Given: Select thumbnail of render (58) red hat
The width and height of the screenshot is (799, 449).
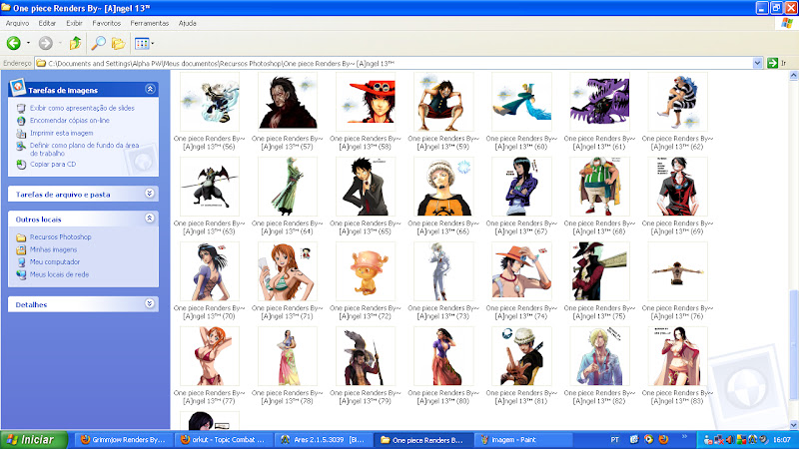Looking at the screenshot, I should (366, 102).
